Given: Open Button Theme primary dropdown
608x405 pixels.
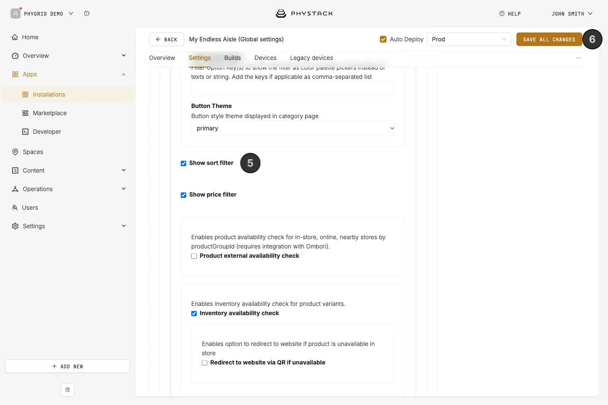Looking at the screenshot, I should pos(293,128).
